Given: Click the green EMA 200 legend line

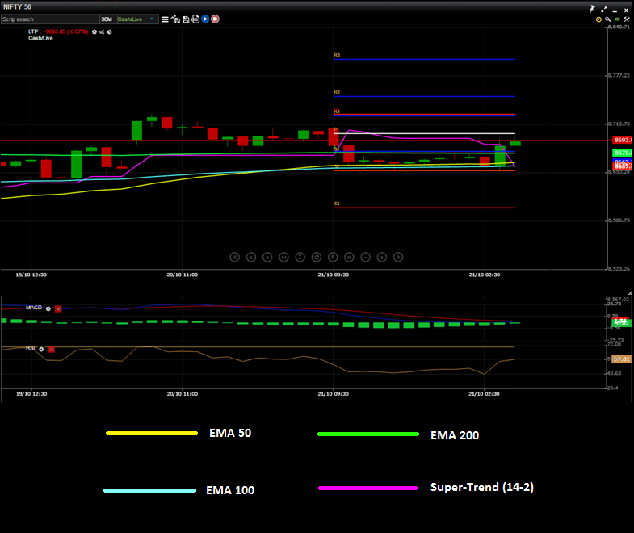Looking at the screenshot, I should (x=368, y=434).
